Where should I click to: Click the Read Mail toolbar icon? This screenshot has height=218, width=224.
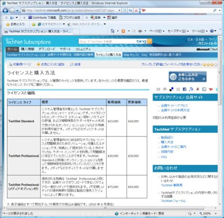(x=134, y=31)
